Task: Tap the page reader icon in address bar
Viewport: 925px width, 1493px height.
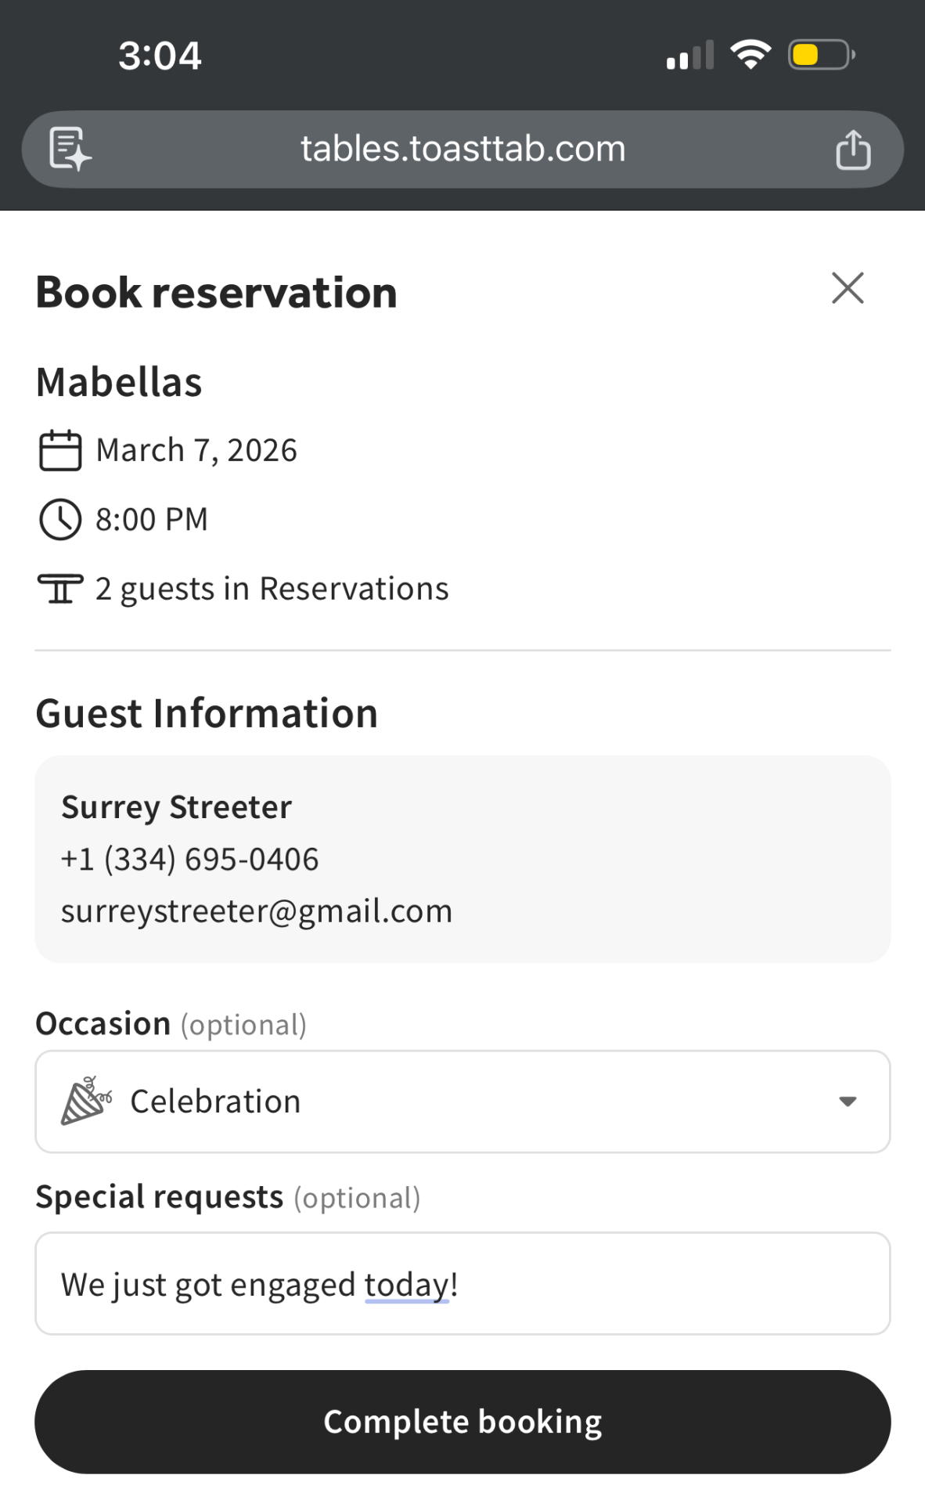Action: coord(70,149)
